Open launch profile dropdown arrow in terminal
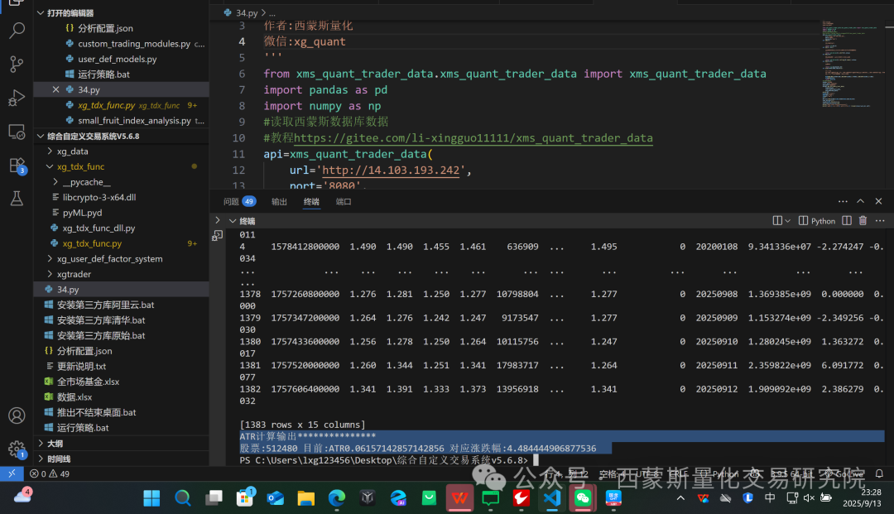Screen dimensions: 894x514 click(787, 220)
